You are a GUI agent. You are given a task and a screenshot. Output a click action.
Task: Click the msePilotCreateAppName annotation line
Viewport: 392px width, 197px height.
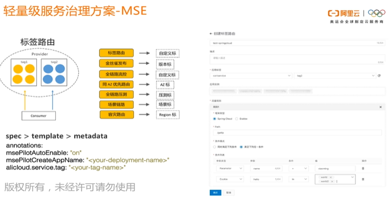(88, 160)
